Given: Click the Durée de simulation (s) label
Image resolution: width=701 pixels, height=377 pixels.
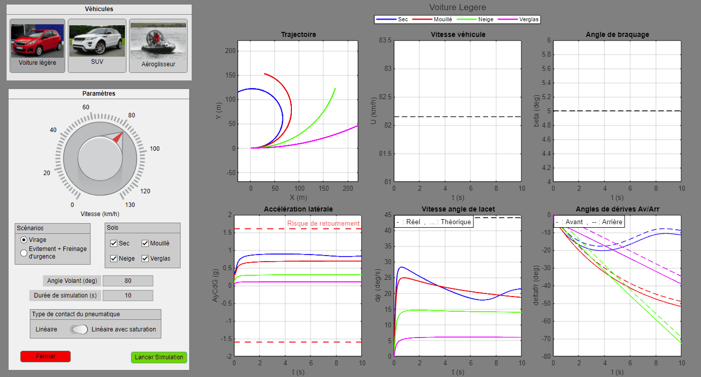Looking at the screenshot, I should (66, 295).
